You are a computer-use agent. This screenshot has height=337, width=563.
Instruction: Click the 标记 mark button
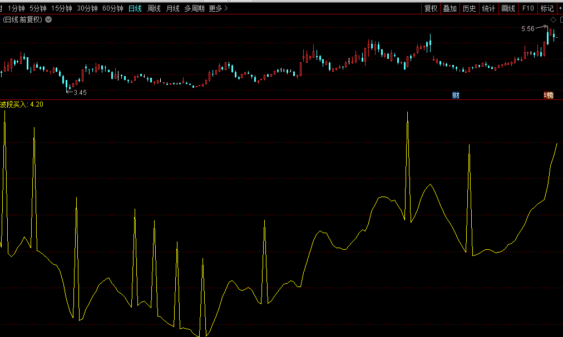click(547, 8)
